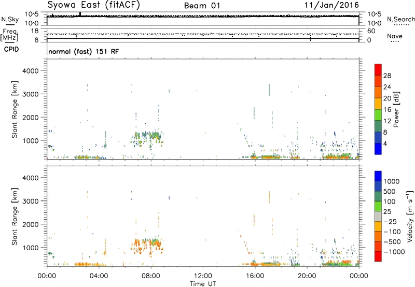Click the "Syowa East (fitACF)" plot title
This screenshot has width=415, height=287.
click(94, 5)
